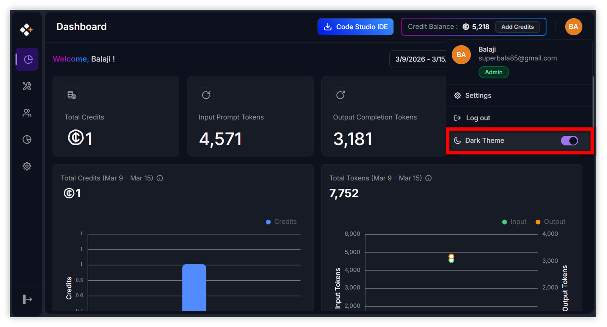Open the Dashboard pie chart sidebar icon
607x327 pixels.
(27, 59)
